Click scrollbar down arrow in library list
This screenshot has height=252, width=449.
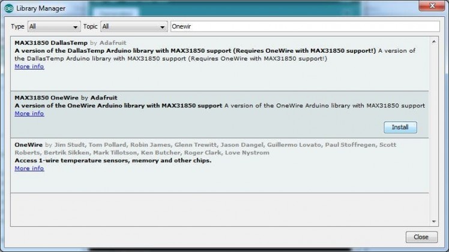pos(433,221)
